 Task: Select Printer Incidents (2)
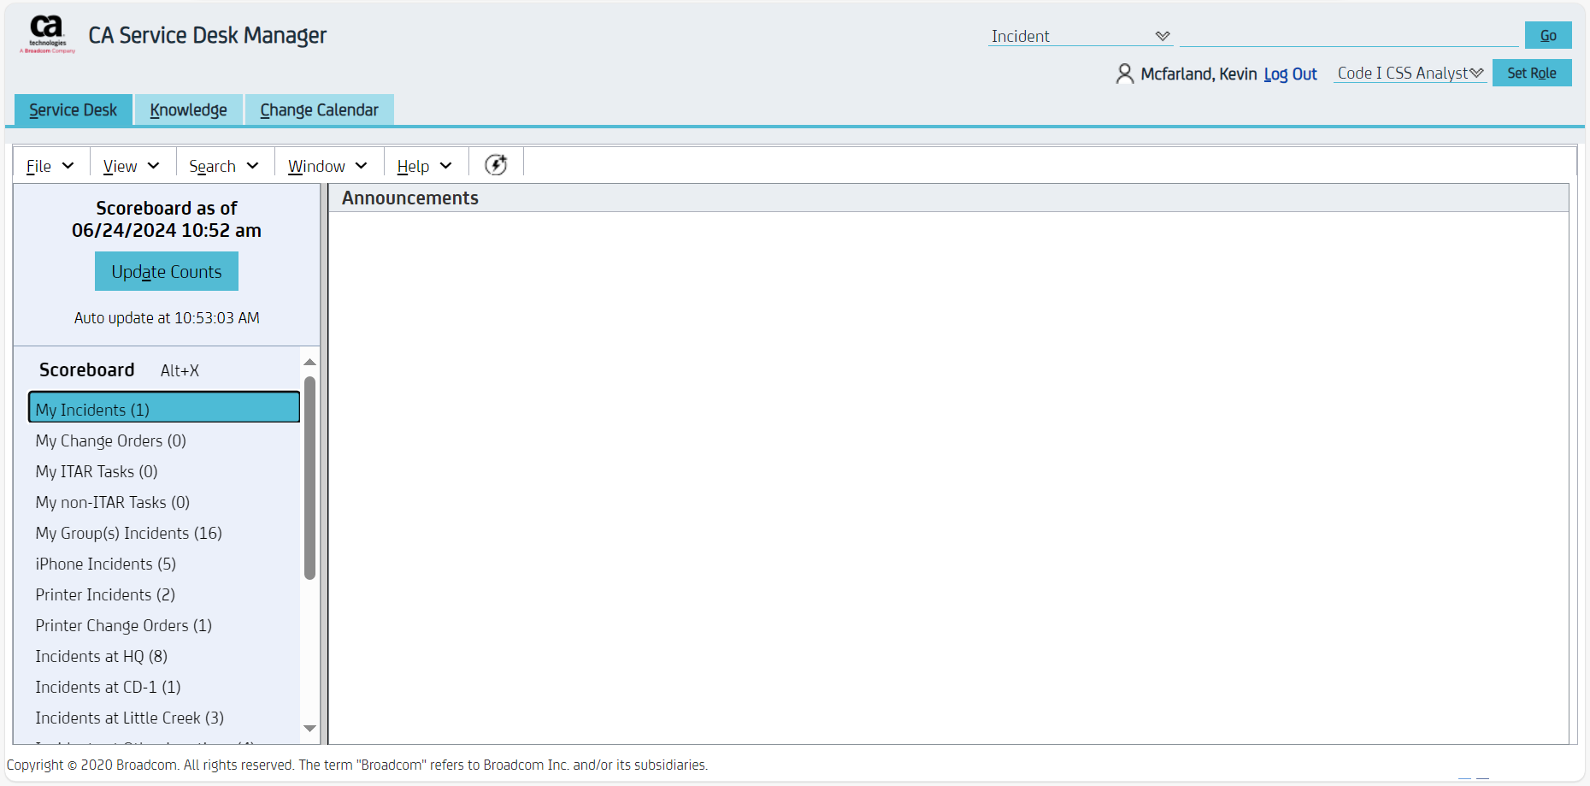coord(105,594)
